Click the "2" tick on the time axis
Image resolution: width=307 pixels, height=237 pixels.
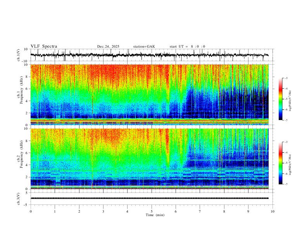coord(79,211)
